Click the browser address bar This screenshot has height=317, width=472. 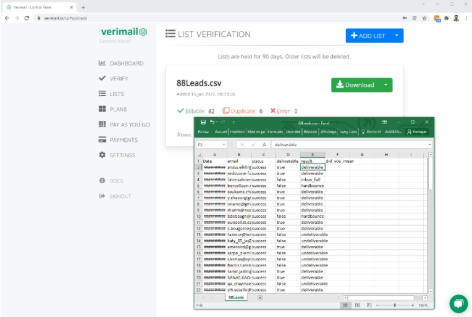pos(217,18)
